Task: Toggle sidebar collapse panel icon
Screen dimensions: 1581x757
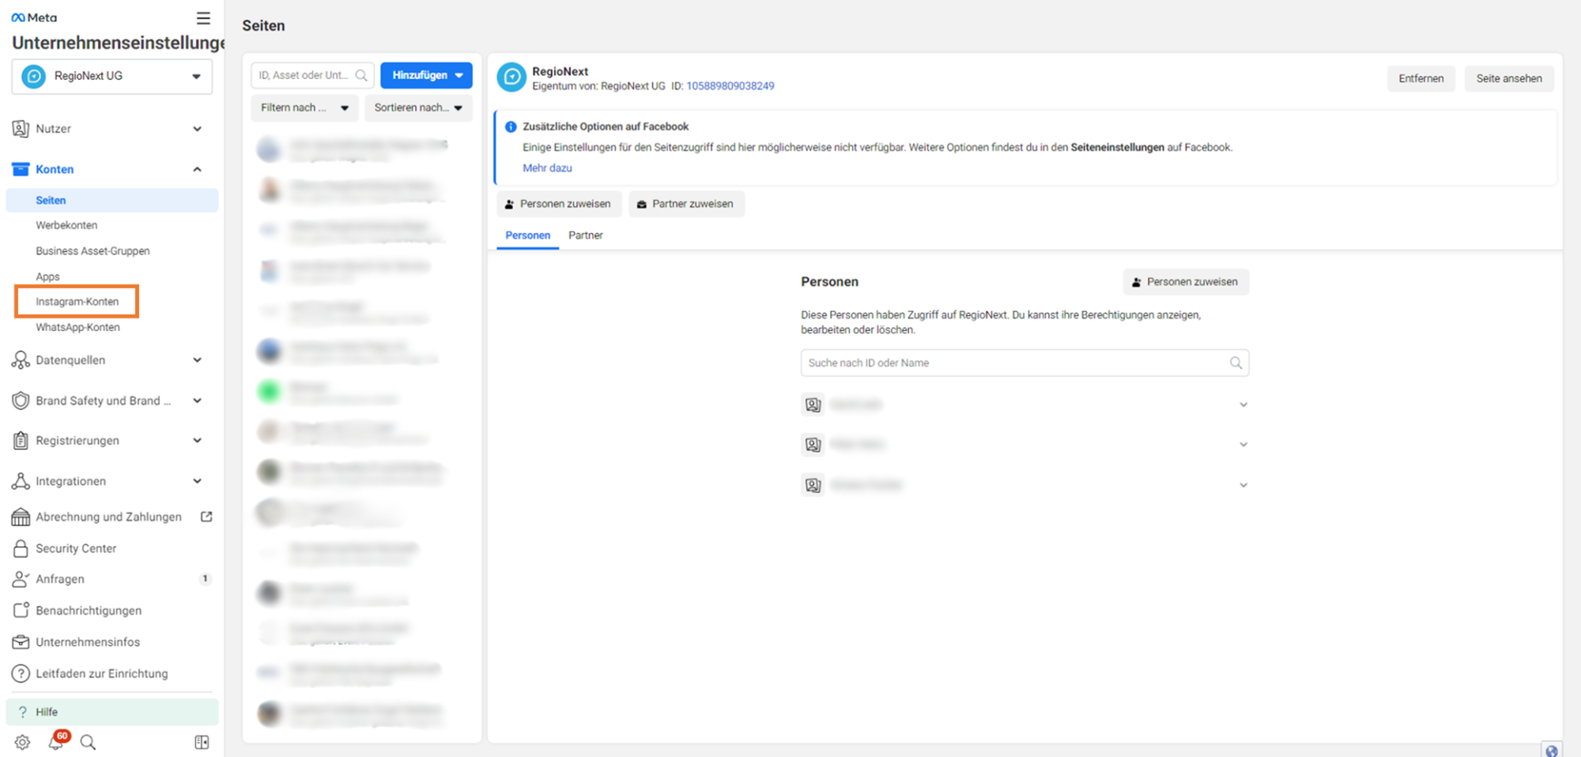Action: [202, 742]
